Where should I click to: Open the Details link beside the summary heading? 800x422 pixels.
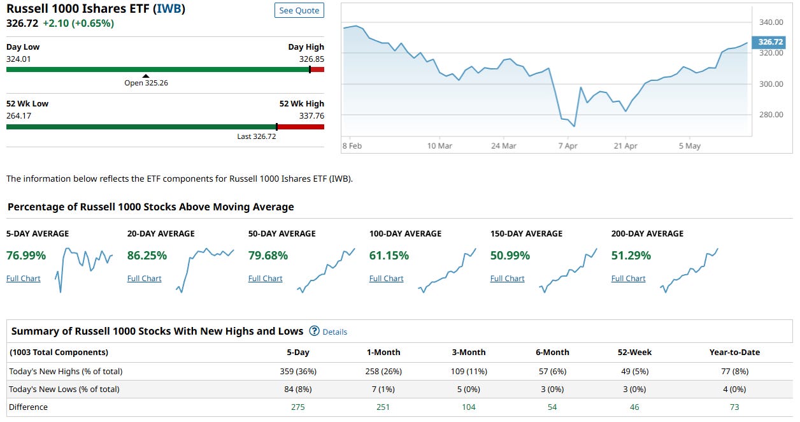point(335,332)
